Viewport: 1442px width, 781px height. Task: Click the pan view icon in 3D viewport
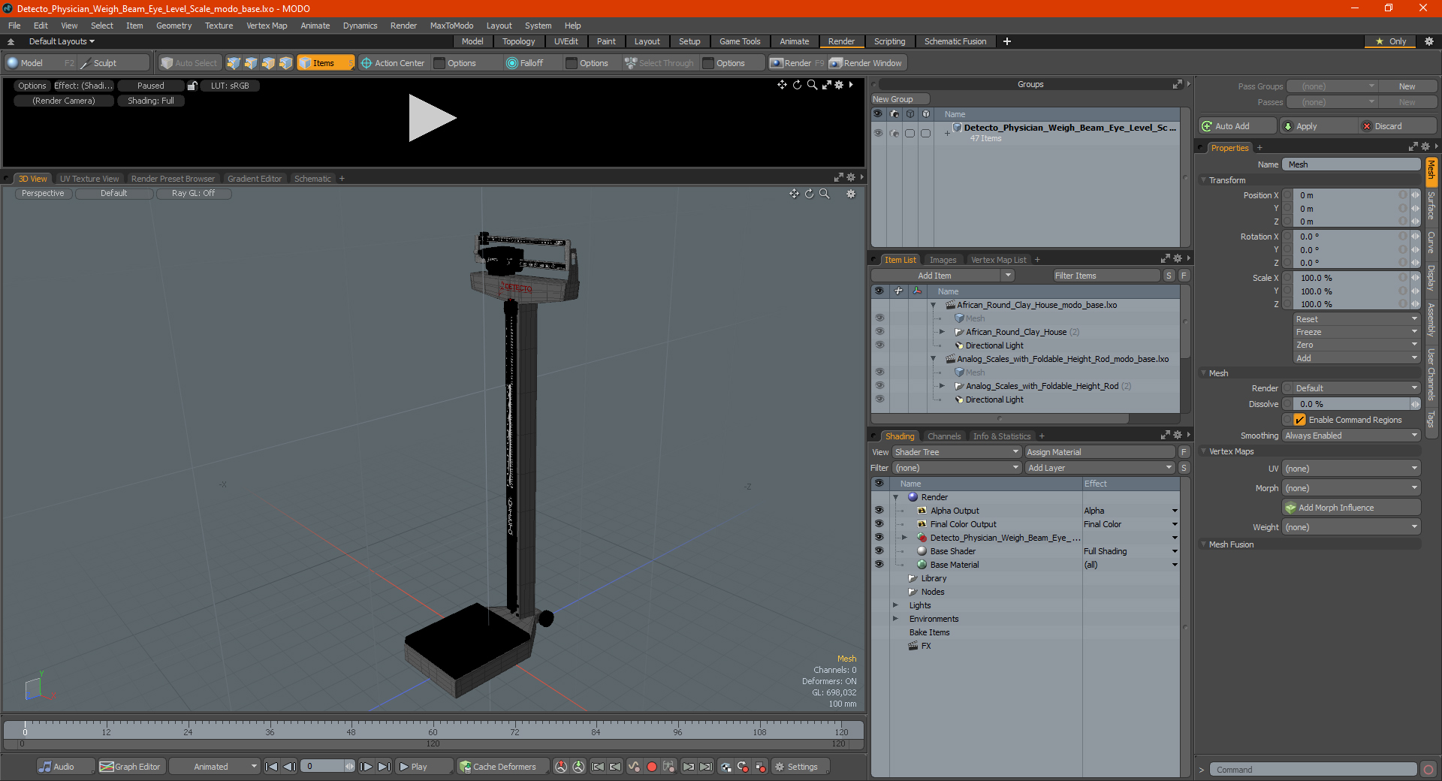click(x=794, y=194)
